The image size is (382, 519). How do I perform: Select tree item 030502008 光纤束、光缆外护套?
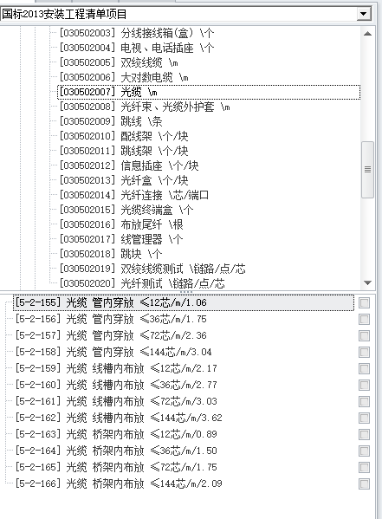145,107
